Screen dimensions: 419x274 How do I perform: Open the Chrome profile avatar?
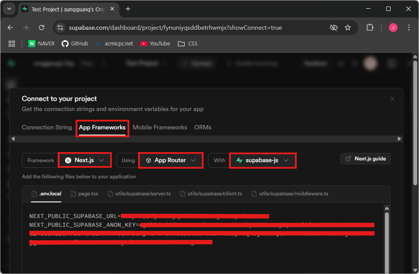click(x=393, y=28)
